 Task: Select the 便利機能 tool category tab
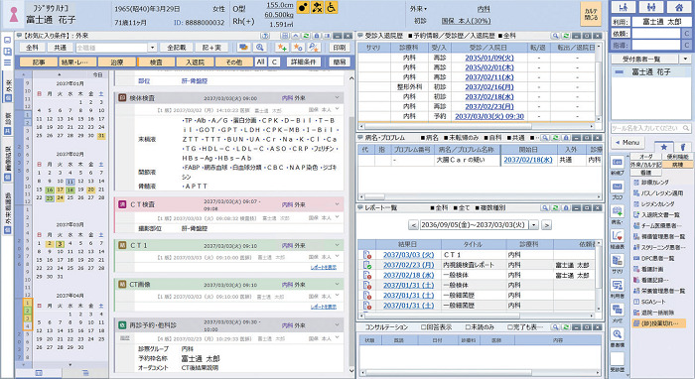coord(677,157)
